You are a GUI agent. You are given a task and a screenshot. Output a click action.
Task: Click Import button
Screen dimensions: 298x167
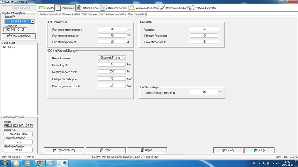[147, 150]
